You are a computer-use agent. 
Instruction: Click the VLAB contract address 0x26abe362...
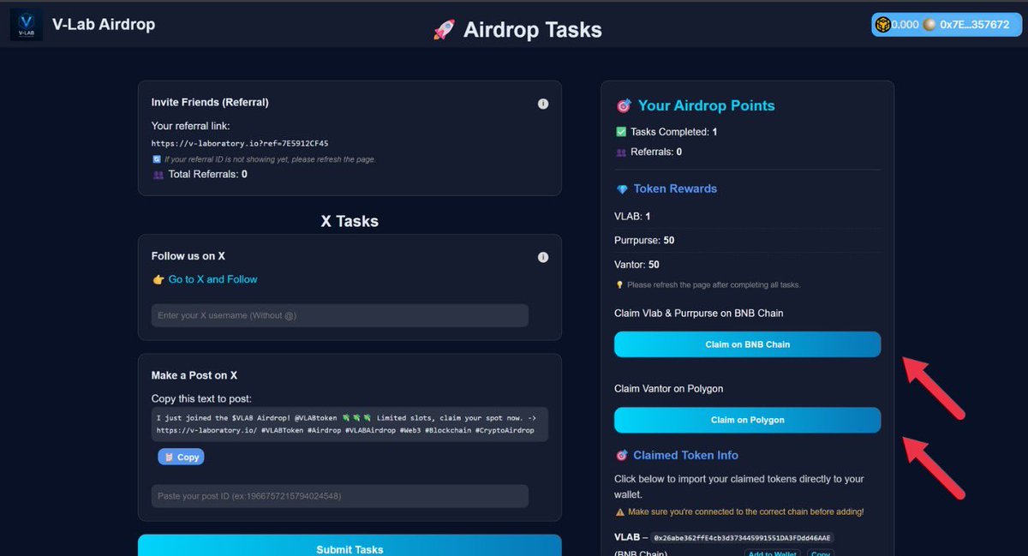coord(743,538)
